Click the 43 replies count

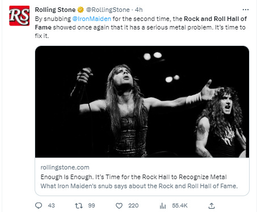coord(51,206)
